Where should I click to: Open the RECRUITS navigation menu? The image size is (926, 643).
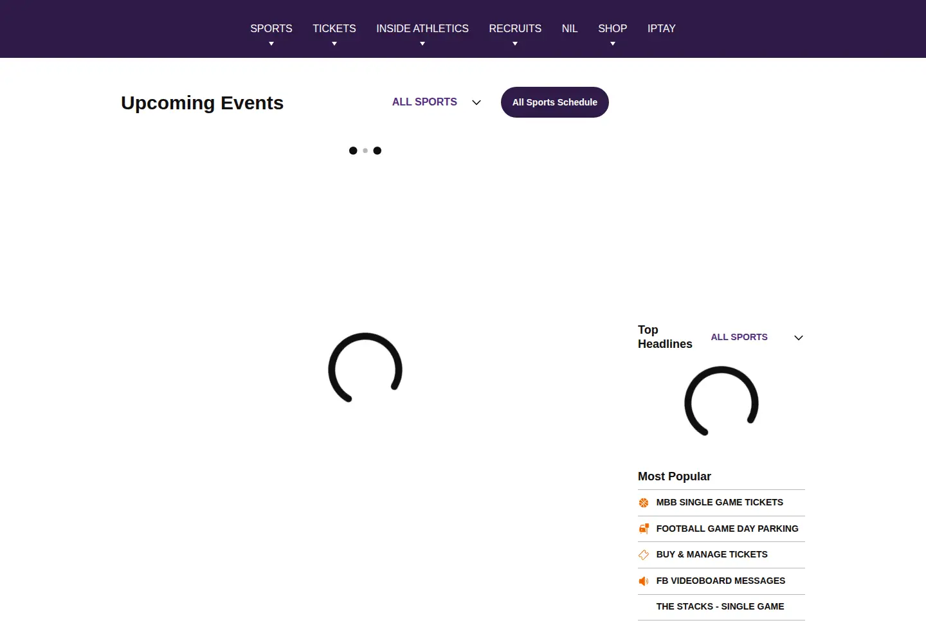[x=515, y=28]
